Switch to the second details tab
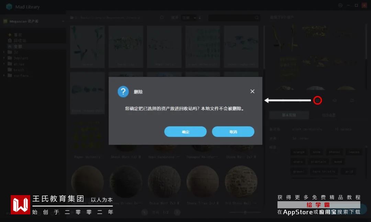 tap(329, 115)
